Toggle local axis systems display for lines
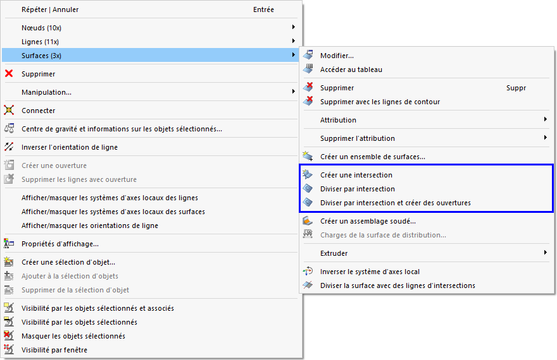 click(x=110, y=198)
